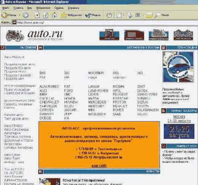
Task: Open the View menu
Action: (29, 8)
